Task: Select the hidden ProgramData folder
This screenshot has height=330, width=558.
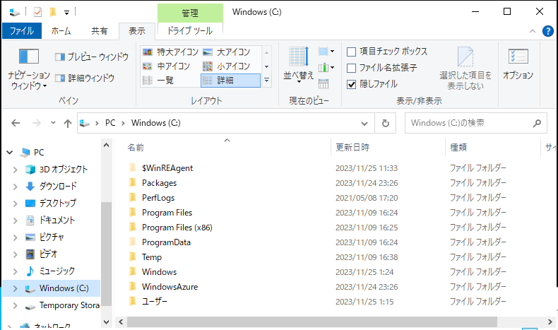Action: point(166,242)
